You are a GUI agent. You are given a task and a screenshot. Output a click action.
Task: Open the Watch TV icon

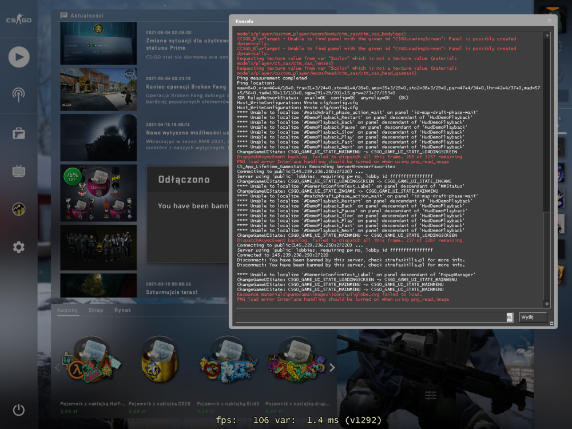point(19,170)
